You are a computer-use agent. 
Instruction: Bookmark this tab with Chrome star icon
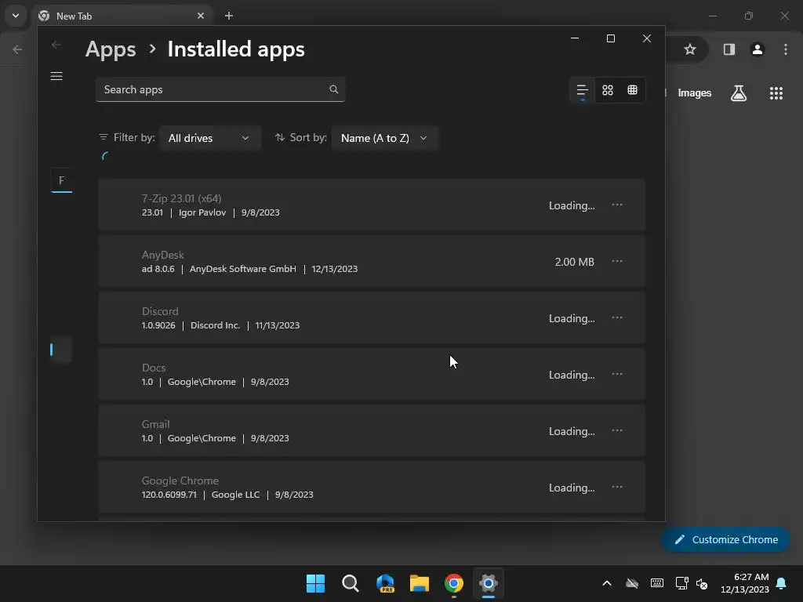click(x=690, y=49)
